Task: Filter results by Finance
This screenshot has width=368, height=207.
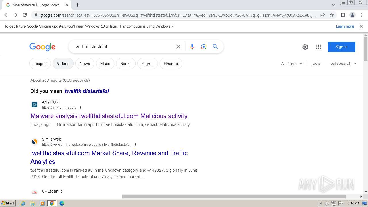Action: tap(171, 64)
